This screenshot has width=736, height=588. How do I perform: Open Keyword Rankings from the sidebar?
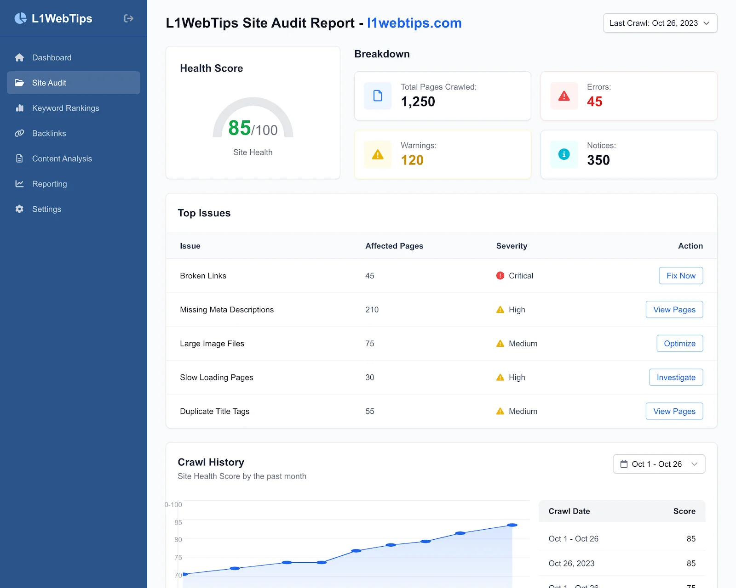(x=65, y=108)
